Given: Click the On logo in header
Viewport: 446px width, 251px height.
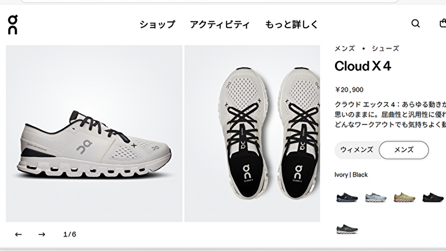Looking at the screenshot, I should (x=13, y=24).
